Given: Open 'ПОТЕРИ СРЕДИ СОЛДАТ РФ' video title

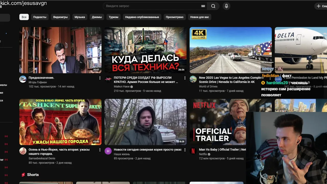Looking at the screenshot, I should 146,80.
